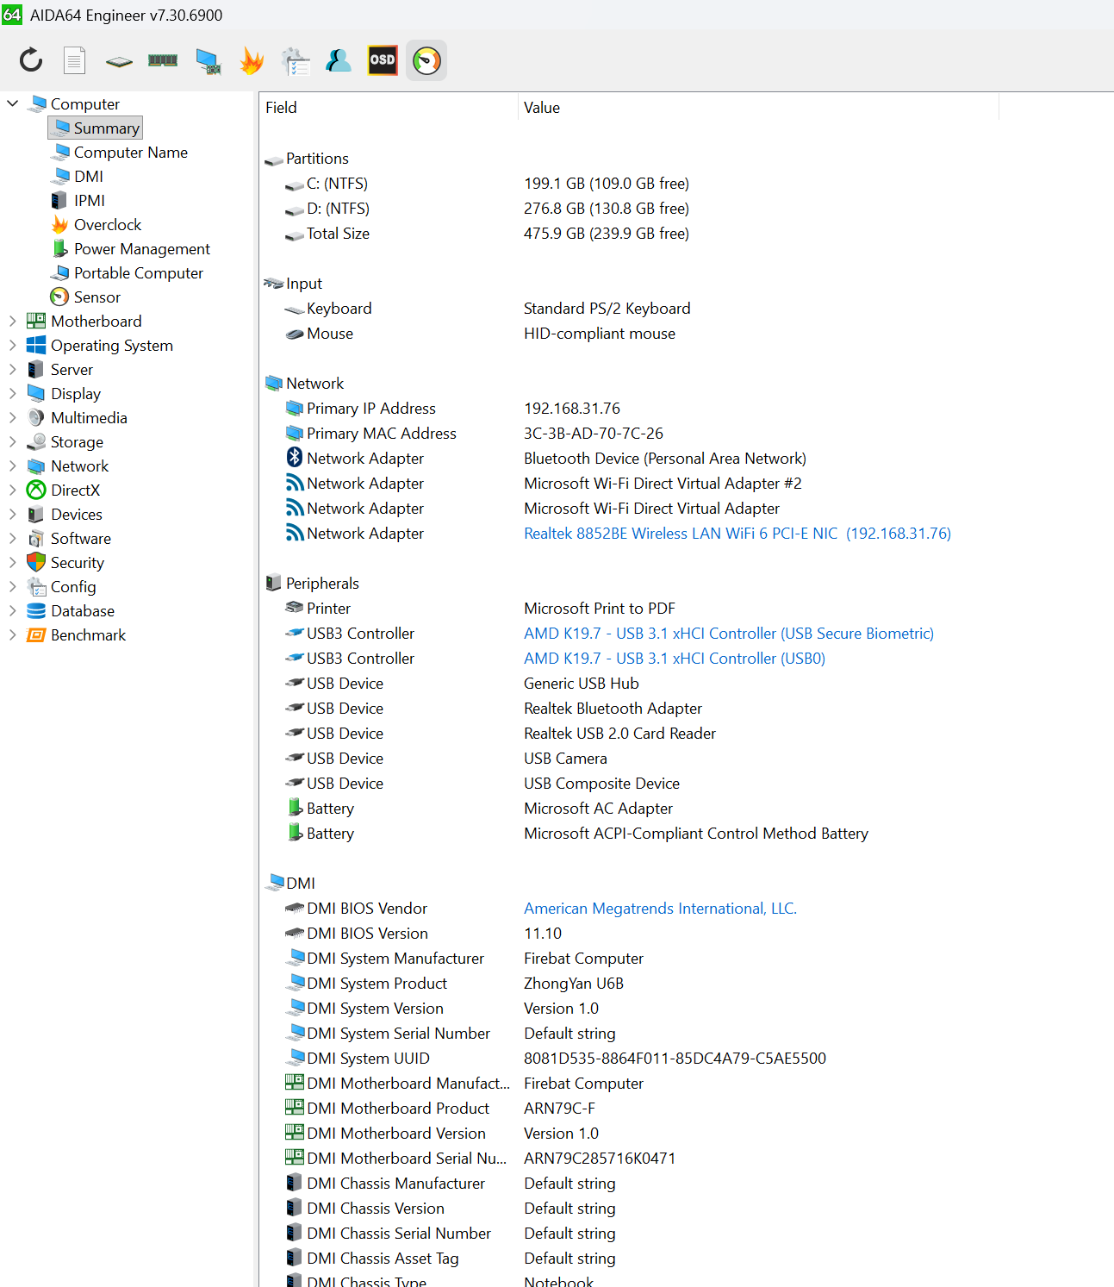Click the checklist preferences toolbar icon
The image size is (1114, 1287).
(x=296, y=60)
